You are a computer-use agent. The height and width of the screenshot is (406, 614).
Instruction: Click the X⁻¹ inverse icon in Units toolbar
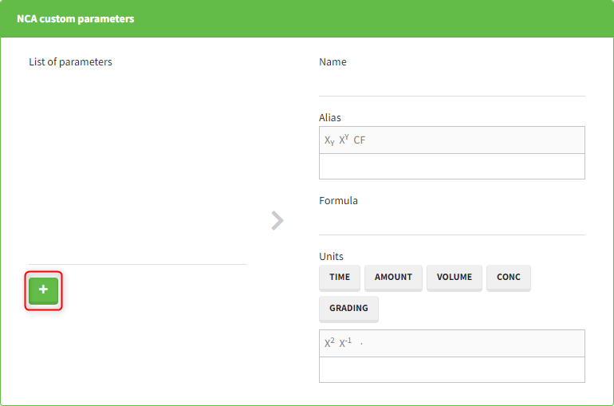pos(345,343)
